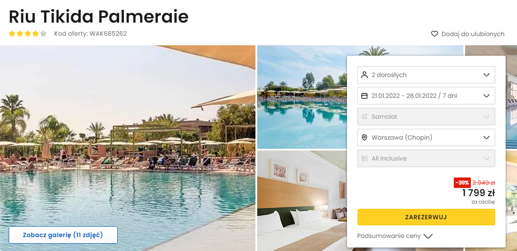This screenshot has height=251, width=517.
Task: Click the airplane icon beside Samolot
Action: tap(364, 117)
